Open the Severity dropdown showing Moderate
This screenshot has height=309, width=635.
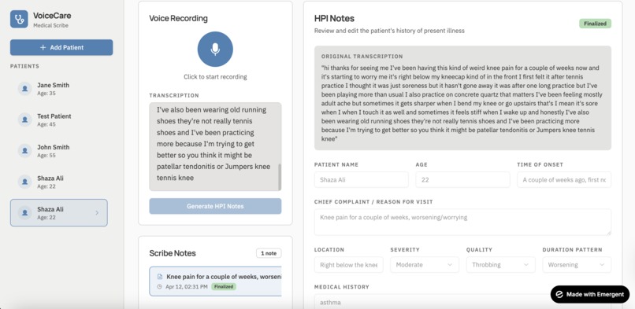(425, 265)
